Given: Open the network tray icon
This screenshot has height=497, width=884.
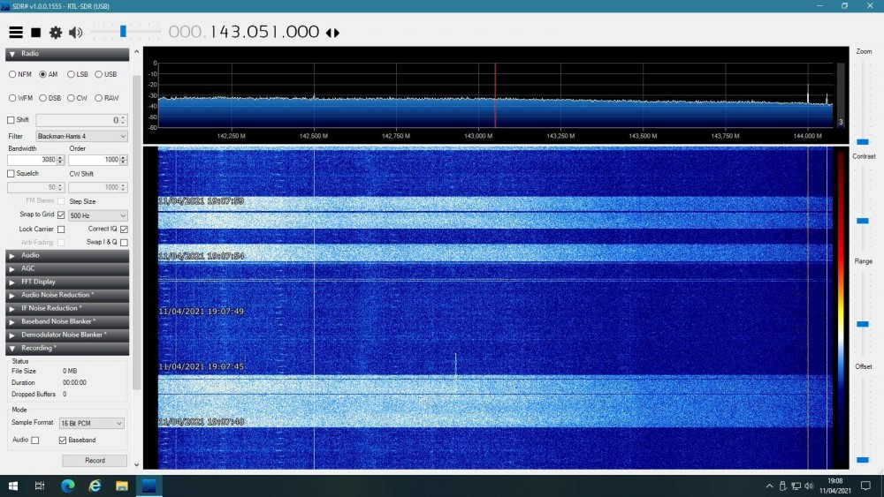Looking at the screenshot, I should tap(796, 486).
